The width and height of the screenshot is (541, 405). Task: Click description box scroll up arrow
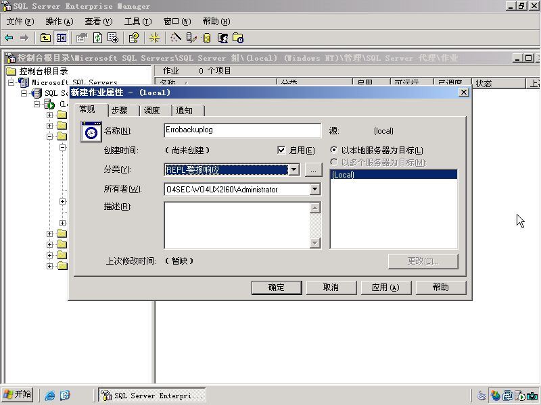click(x=314, y=208)
